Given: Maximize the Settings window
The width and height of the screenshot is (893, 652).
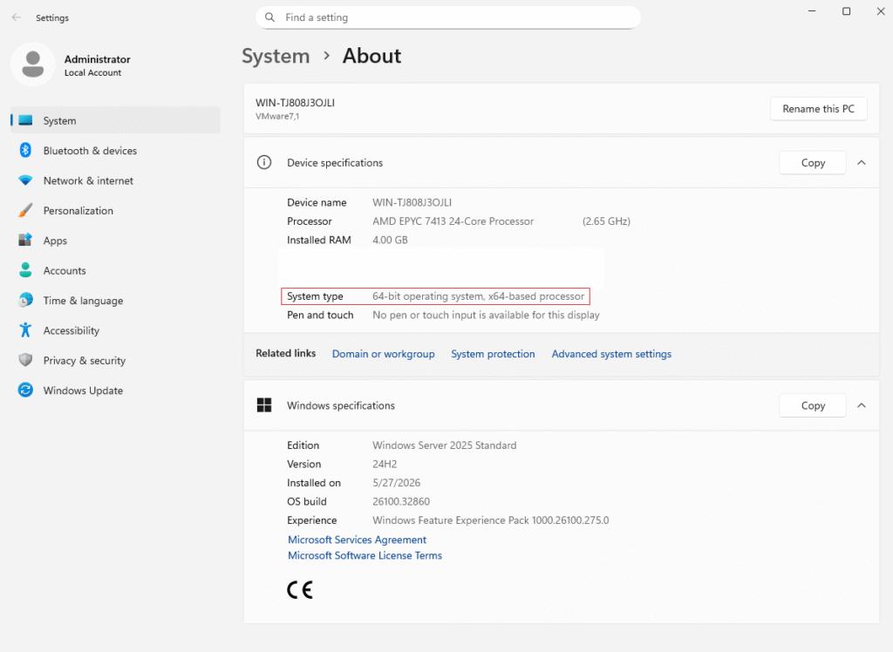Looking at the screenshot, I should click(x=846, y=11).
